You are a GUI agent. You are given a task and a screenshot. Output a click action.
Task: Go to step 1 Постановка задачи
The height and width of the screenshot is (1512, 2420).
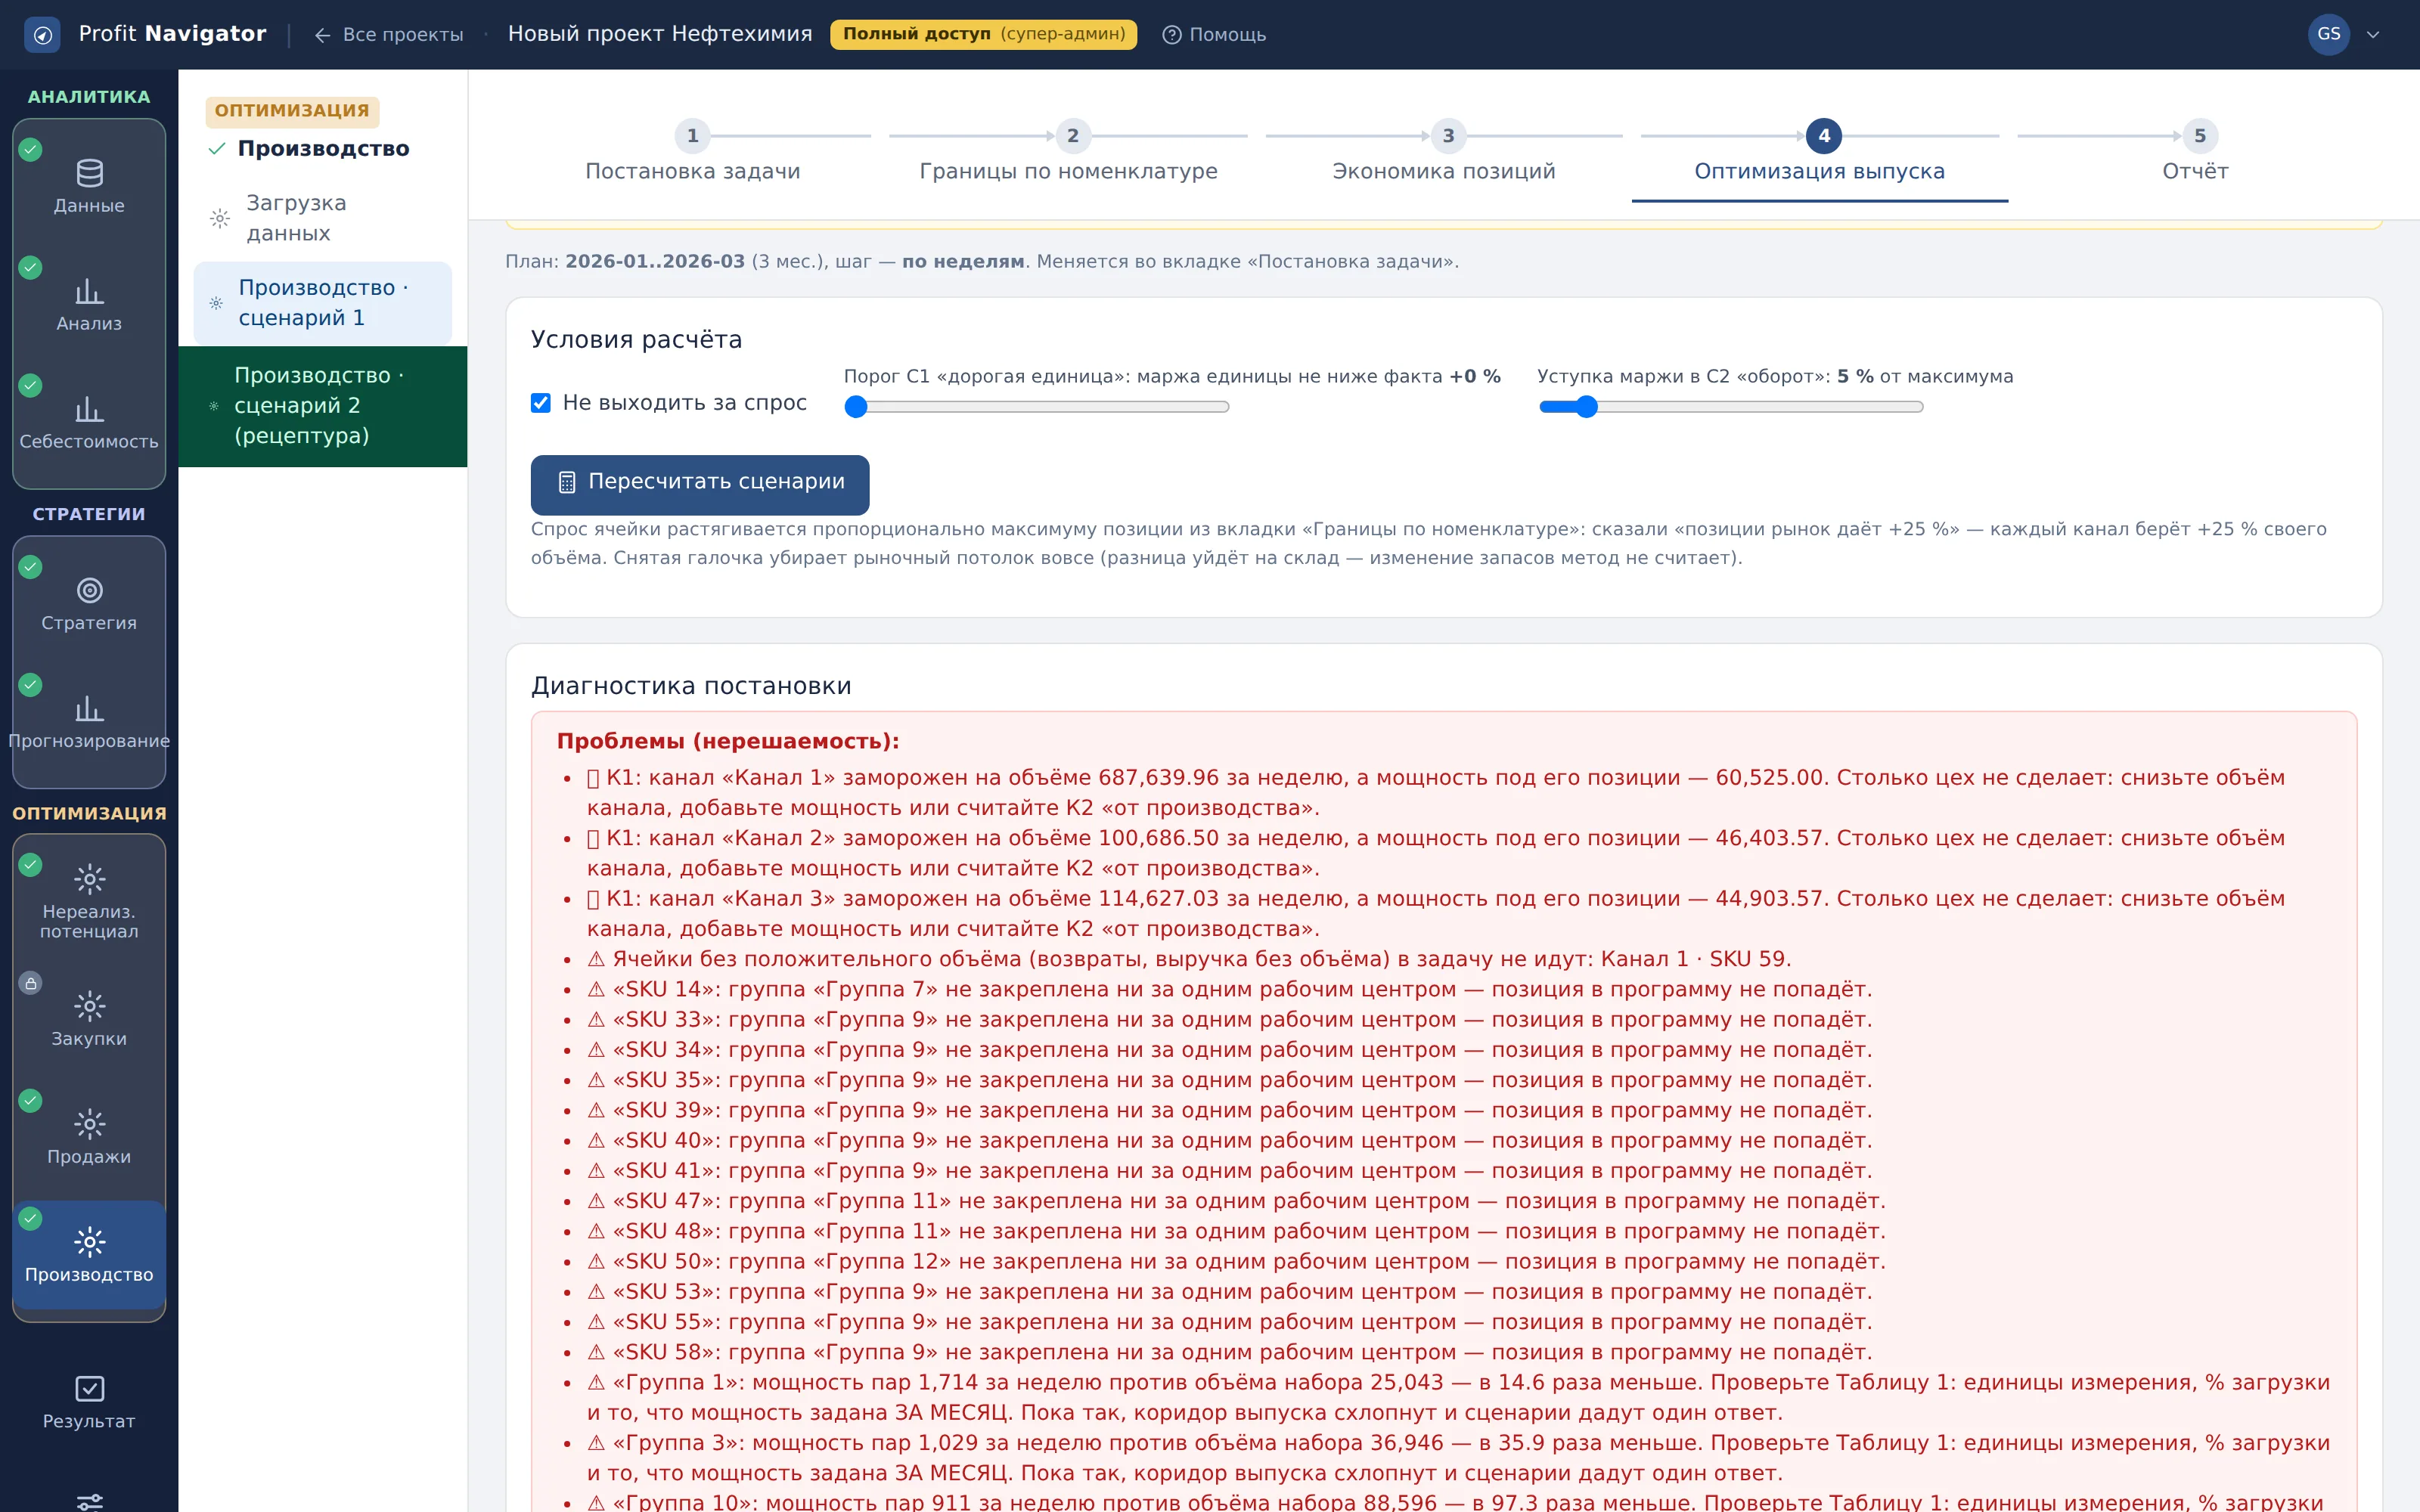pos(692,153)
